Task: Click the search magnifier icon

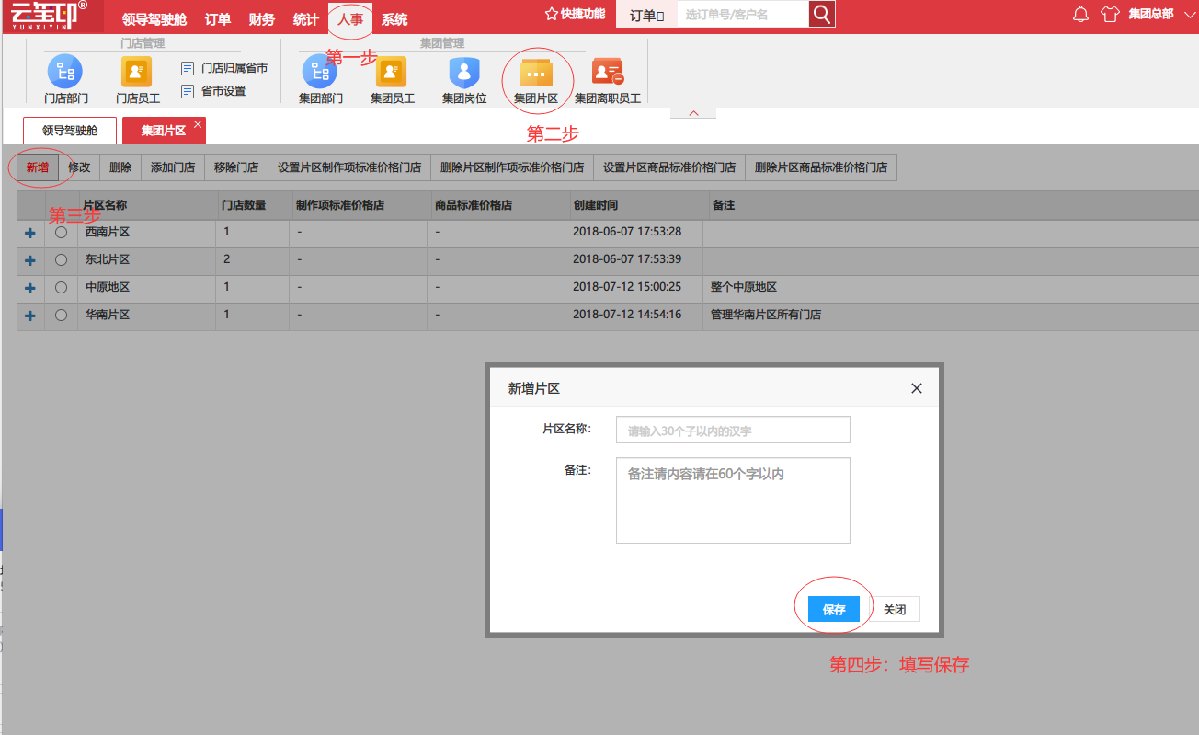Action: click(x=822, y=14)
